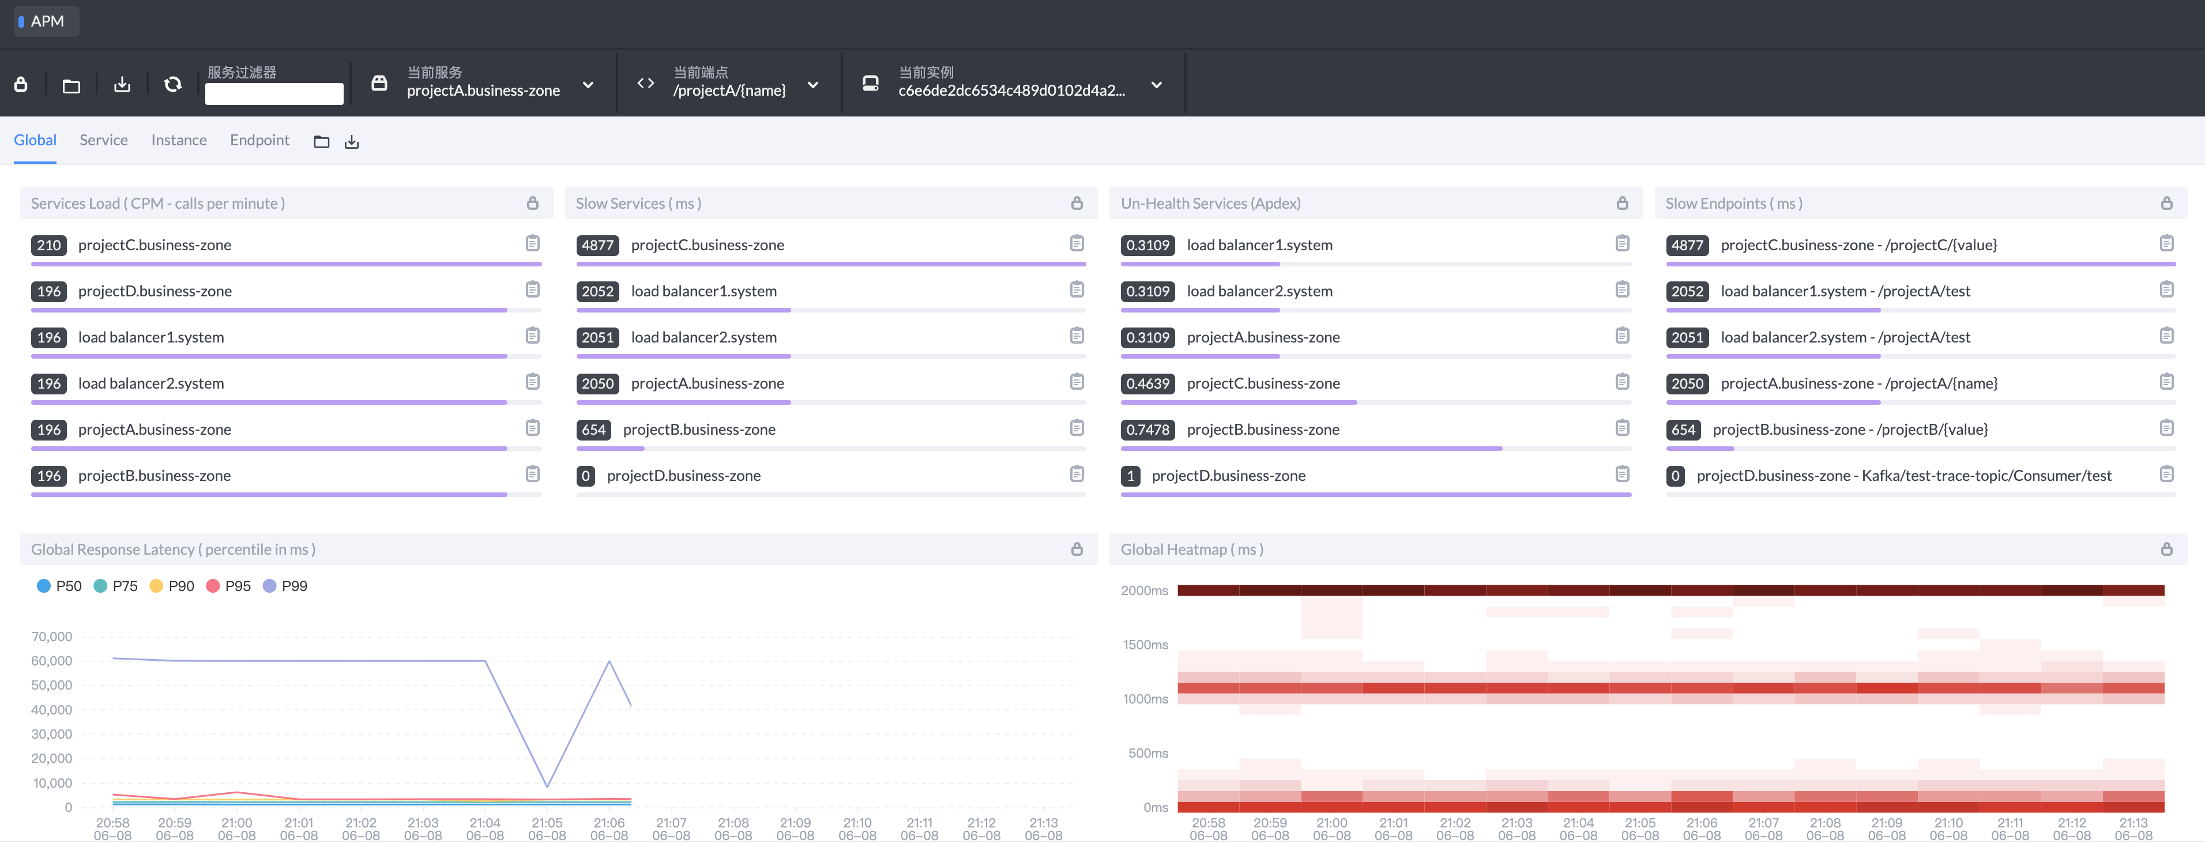Open the Endpoint tab
Screen dimensions: 2205x843
(x=259, y=140)
